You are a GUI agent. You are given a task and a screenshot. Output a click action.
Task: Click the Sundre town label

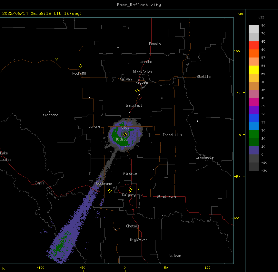click(x=94, y=126)
